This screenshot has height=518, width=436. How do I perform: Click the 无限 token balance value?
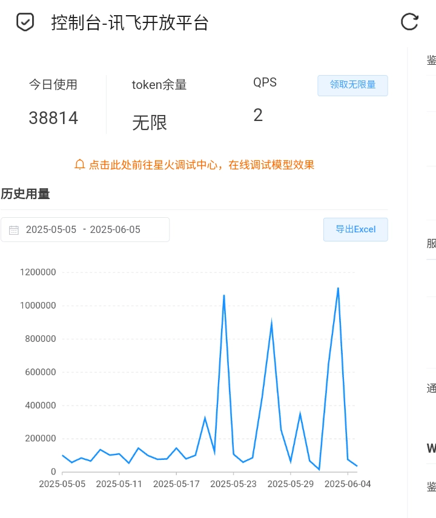150,123
